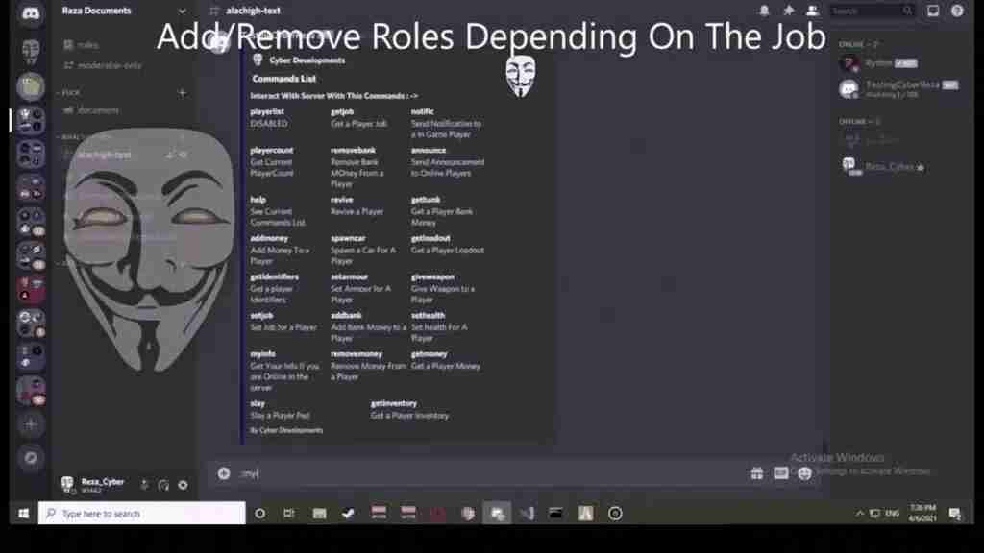Open the gift Nitro icon in message bar
The image size is (984, 553).
(757, 473)
